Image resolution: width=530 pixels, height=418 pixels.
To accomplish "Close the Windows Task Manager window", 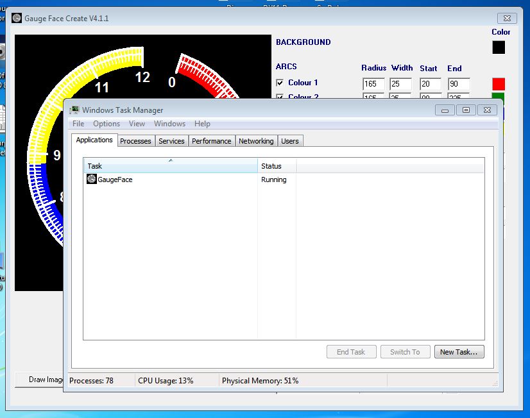I will (x=487, y=110).
